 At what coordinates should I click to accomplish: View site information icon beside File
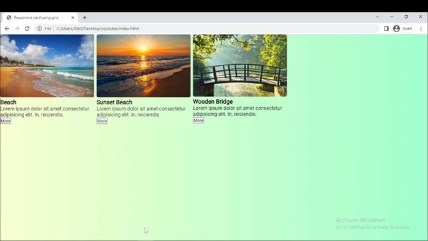tap(39, 28)
